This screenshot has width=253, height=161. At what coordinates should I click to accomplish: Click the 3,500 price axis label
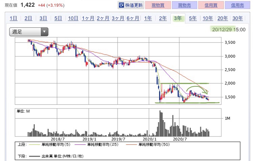[230, 42]
